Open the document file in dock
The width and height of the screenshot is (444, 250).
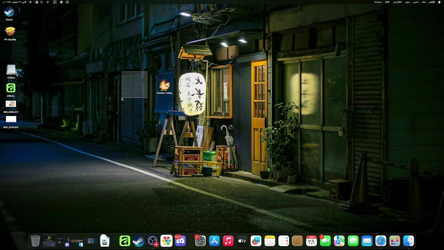tap(105, 241)
